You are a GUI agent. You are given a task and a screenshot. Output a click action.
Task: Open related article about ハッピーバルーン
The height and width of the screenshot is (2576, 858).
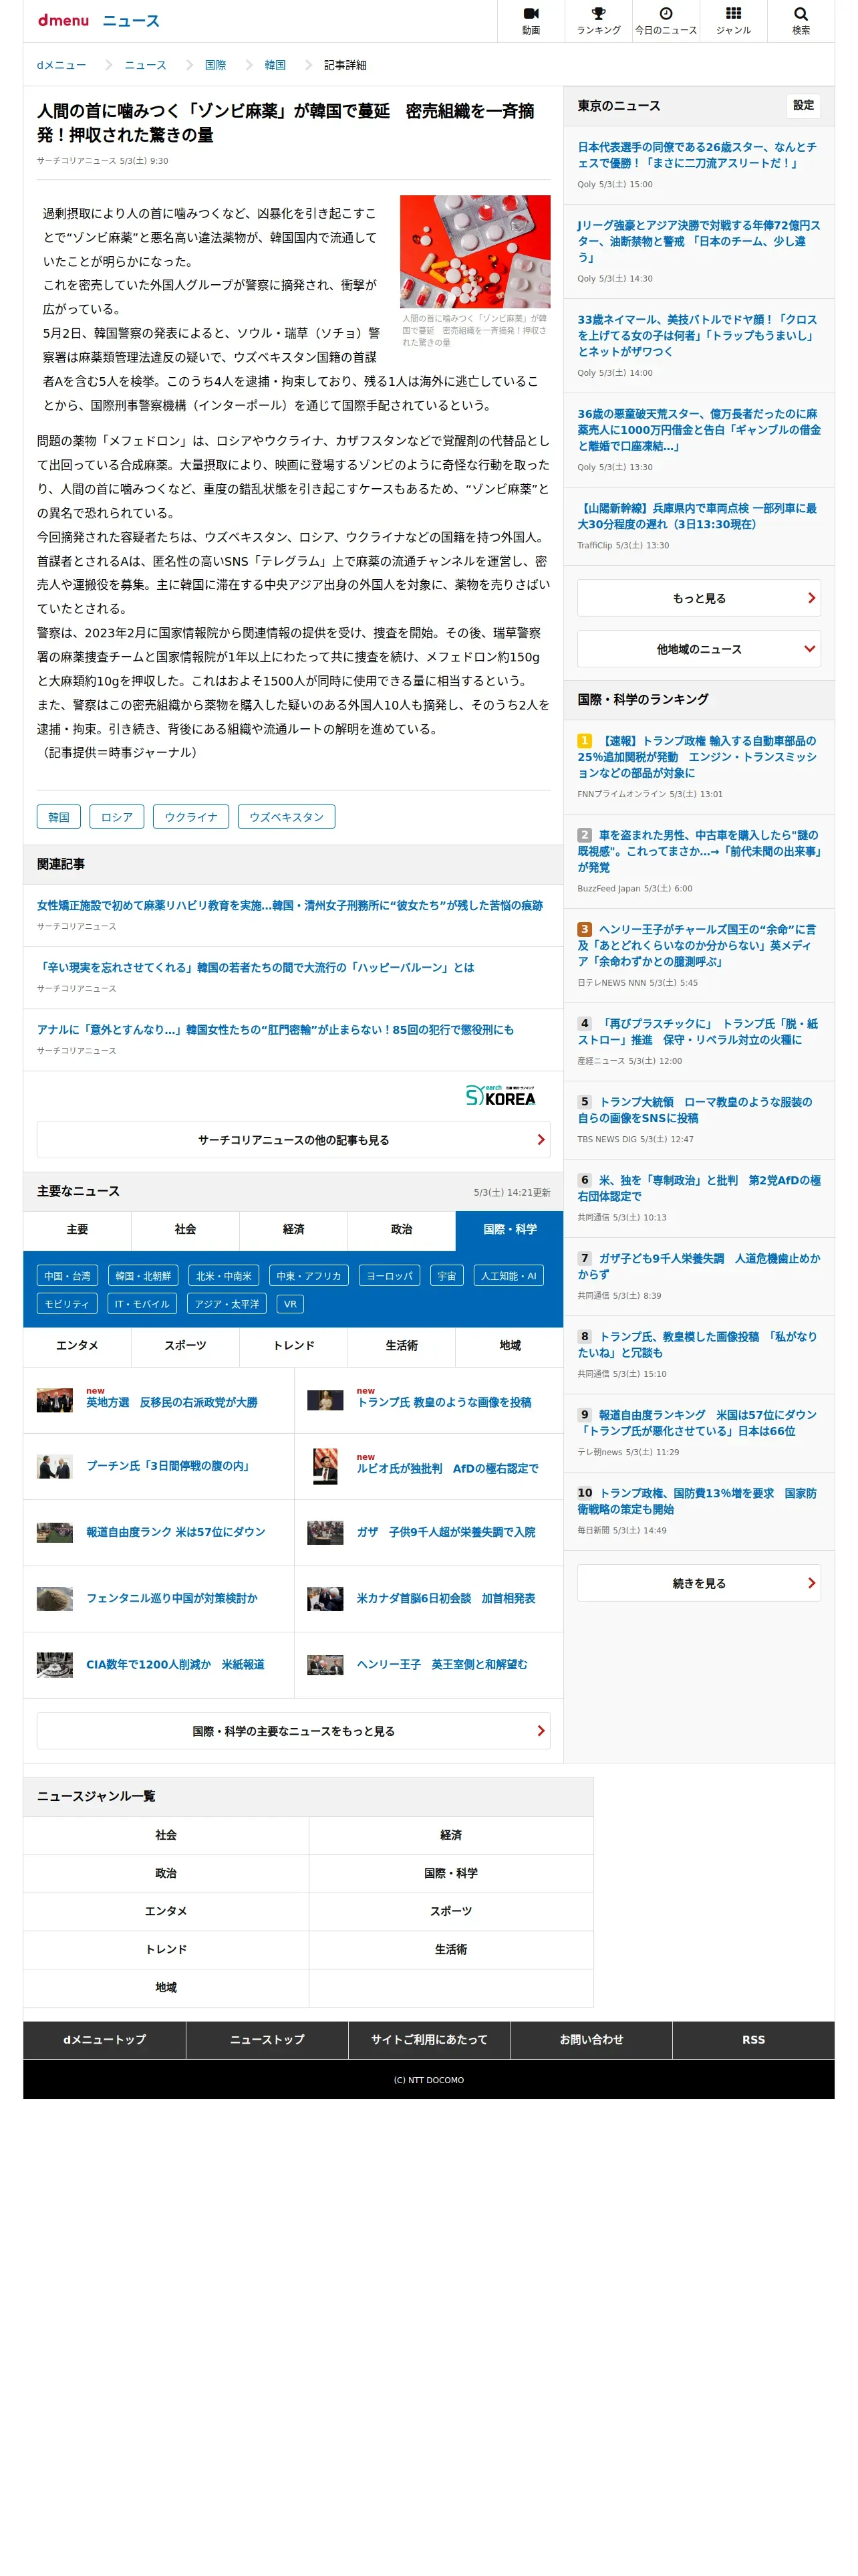(x=256, y=967)
